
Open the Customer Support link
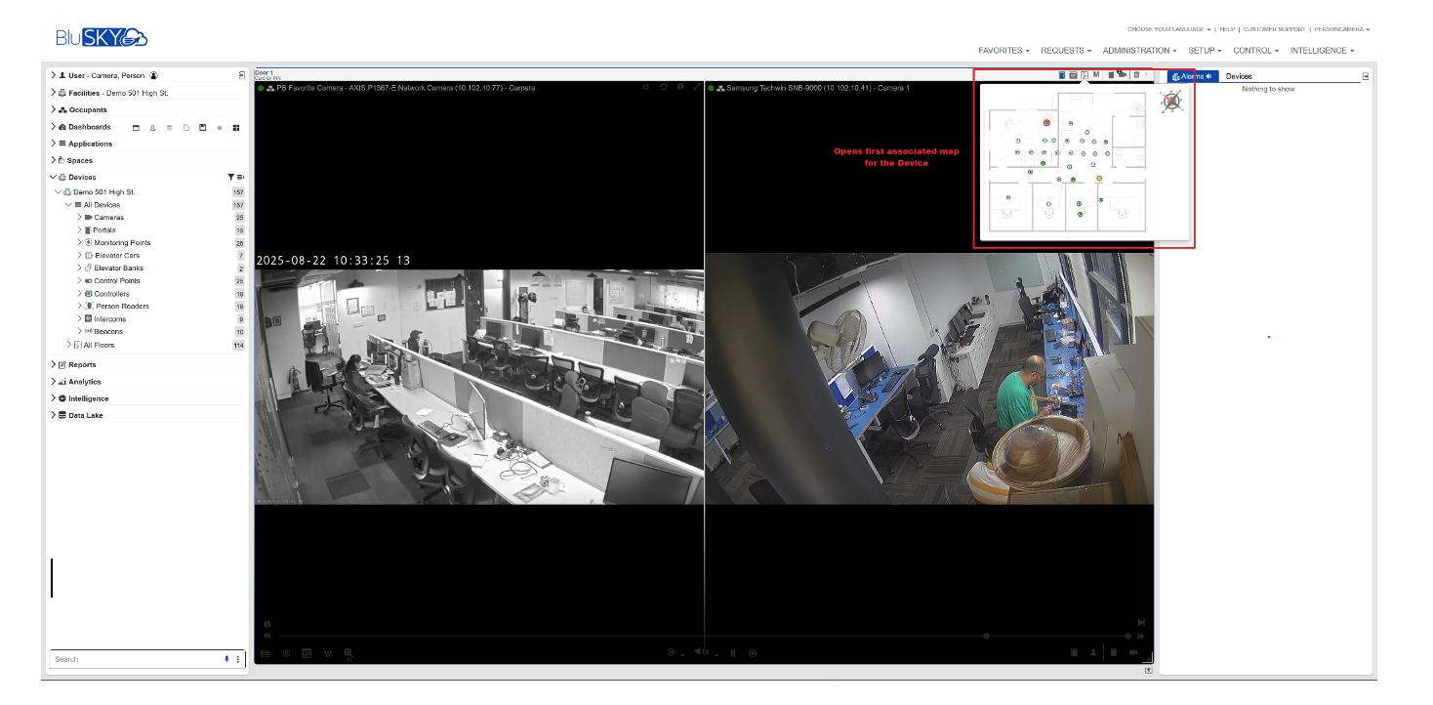tap(1274, 29)
